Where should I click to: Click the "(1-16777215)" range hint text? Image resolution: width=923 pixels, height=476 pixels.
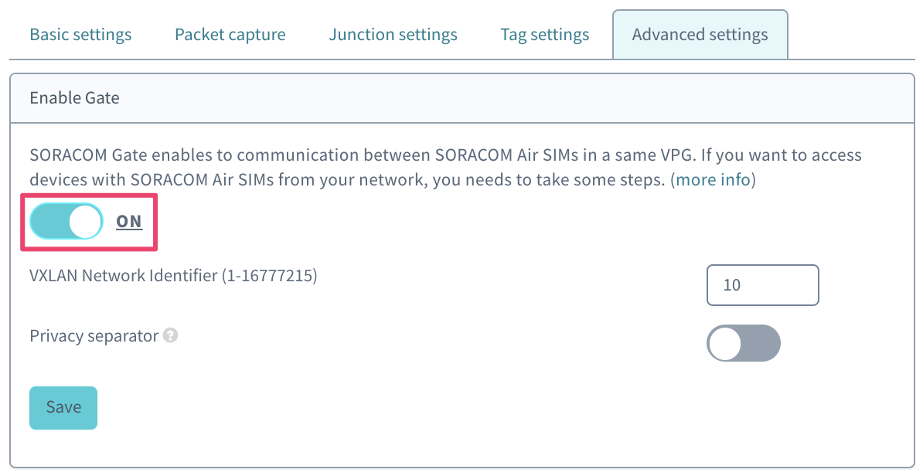tap(270, 275)
